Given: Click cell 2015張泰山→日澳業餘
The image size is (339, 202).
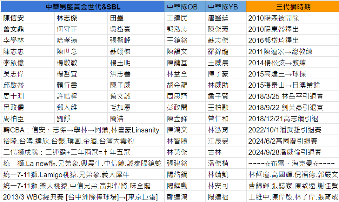Looking at the screenshot, I should click(x=293, y=85).
